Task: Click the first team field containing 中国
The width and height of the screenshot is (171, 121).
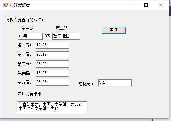Action: tap(30, 36)
